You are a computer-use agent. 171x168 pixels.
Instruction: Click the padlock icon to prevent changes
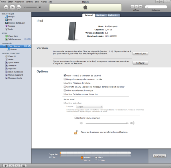tap(76, 132)
